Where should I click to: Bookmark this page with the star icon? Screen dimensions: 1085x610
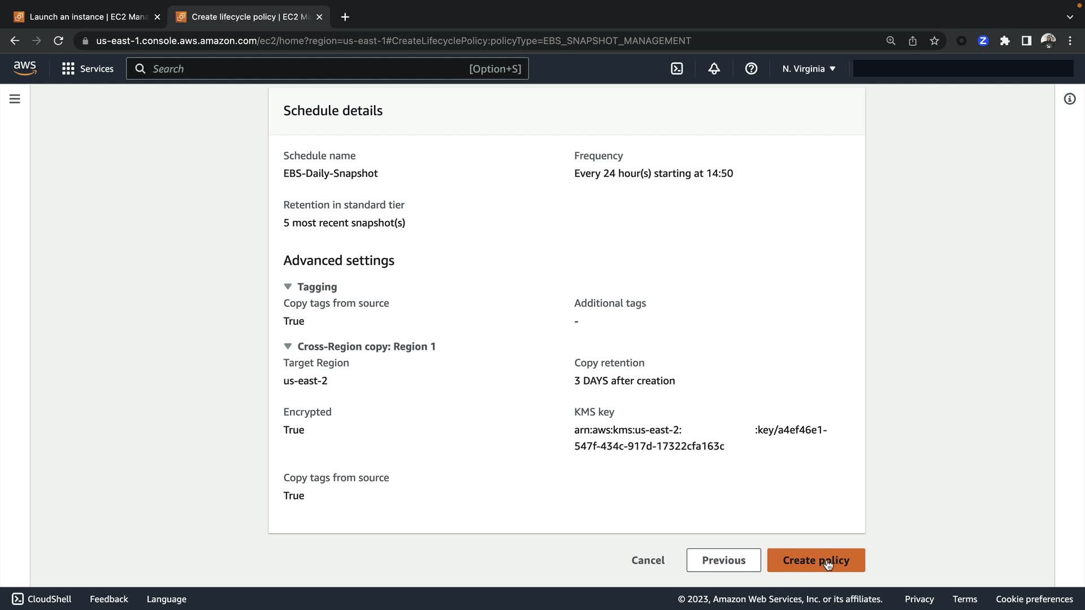click(x=934, y=41)
